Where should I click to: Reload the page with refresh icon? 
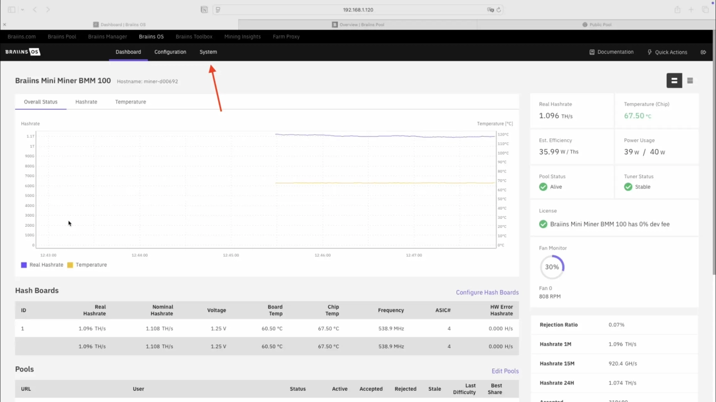pos(498,10)
